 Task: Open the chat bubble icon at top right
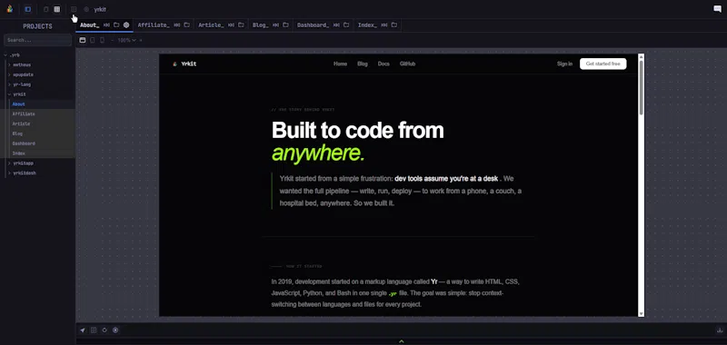click(717, 9)
